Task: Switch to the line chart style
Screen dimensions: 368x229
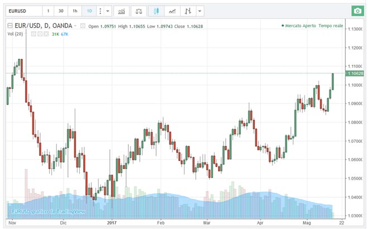Action: tap(174, 11)
